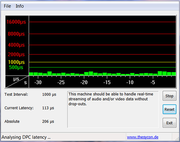Click the -5 seconds time axis marker
180x142 pixels.
[153, 82]
